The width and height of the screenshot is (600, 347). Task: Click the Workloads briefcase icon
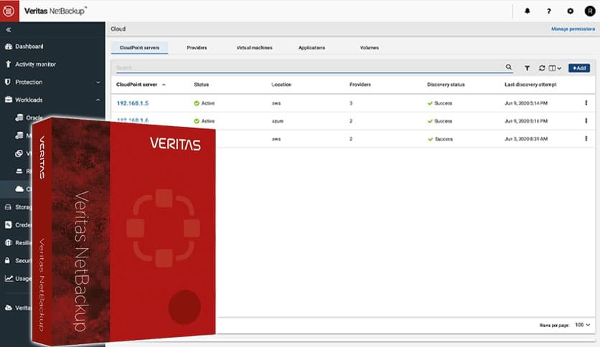pos(9,100)
